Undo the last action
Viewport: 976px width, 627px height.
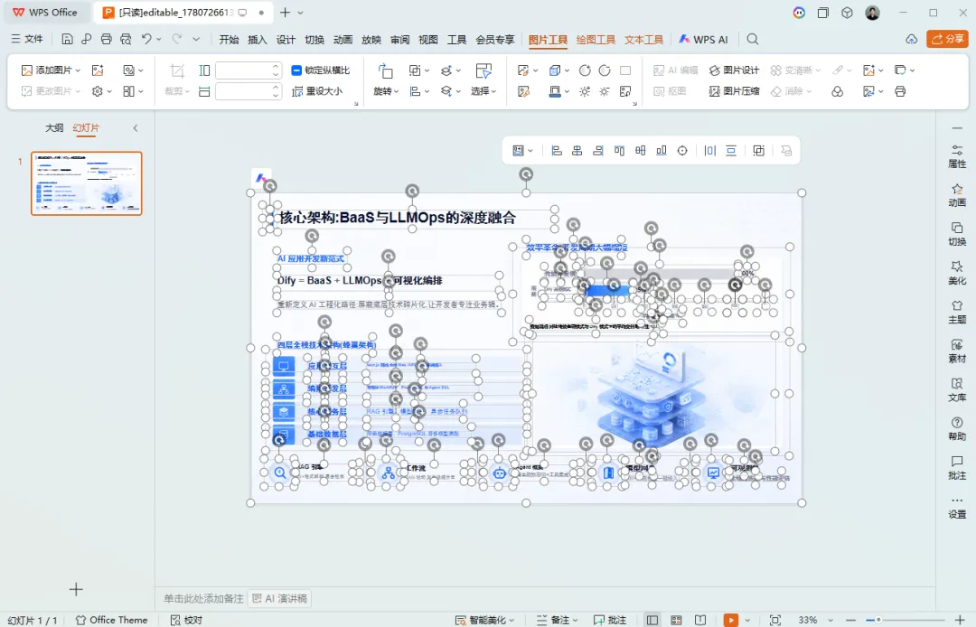coord(146,39)
